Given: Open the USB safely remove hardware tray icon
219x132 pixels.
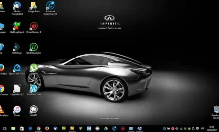Looking at the screenshot, I should pos(193,129).
